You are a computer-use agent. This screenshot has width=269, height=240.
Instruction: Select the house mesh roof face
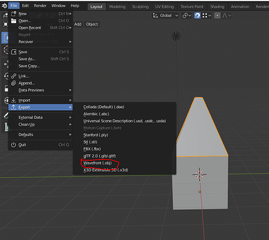(200, 130)
